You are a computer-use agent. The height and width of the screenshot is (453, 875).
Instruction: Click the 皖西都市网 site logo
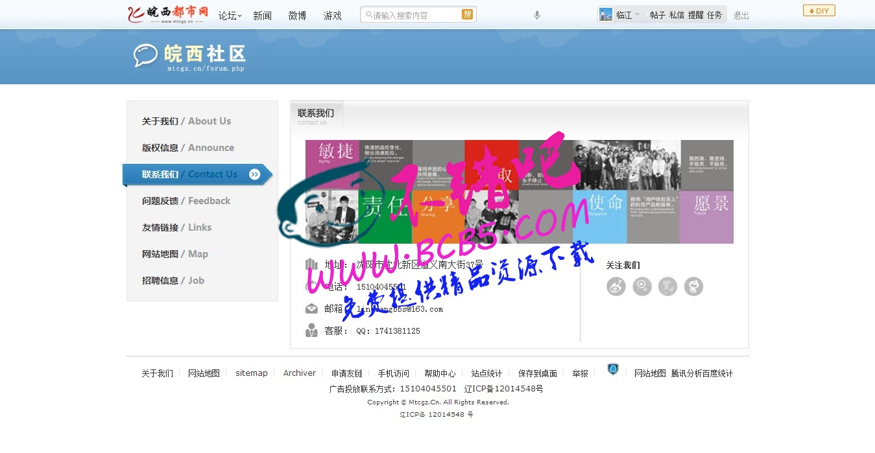coord(168,14)
